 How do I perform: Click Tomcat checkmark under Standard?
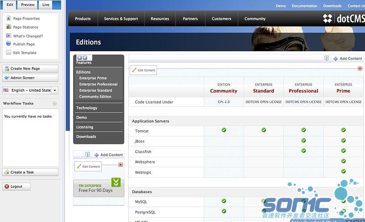click(x=264, y=130)
